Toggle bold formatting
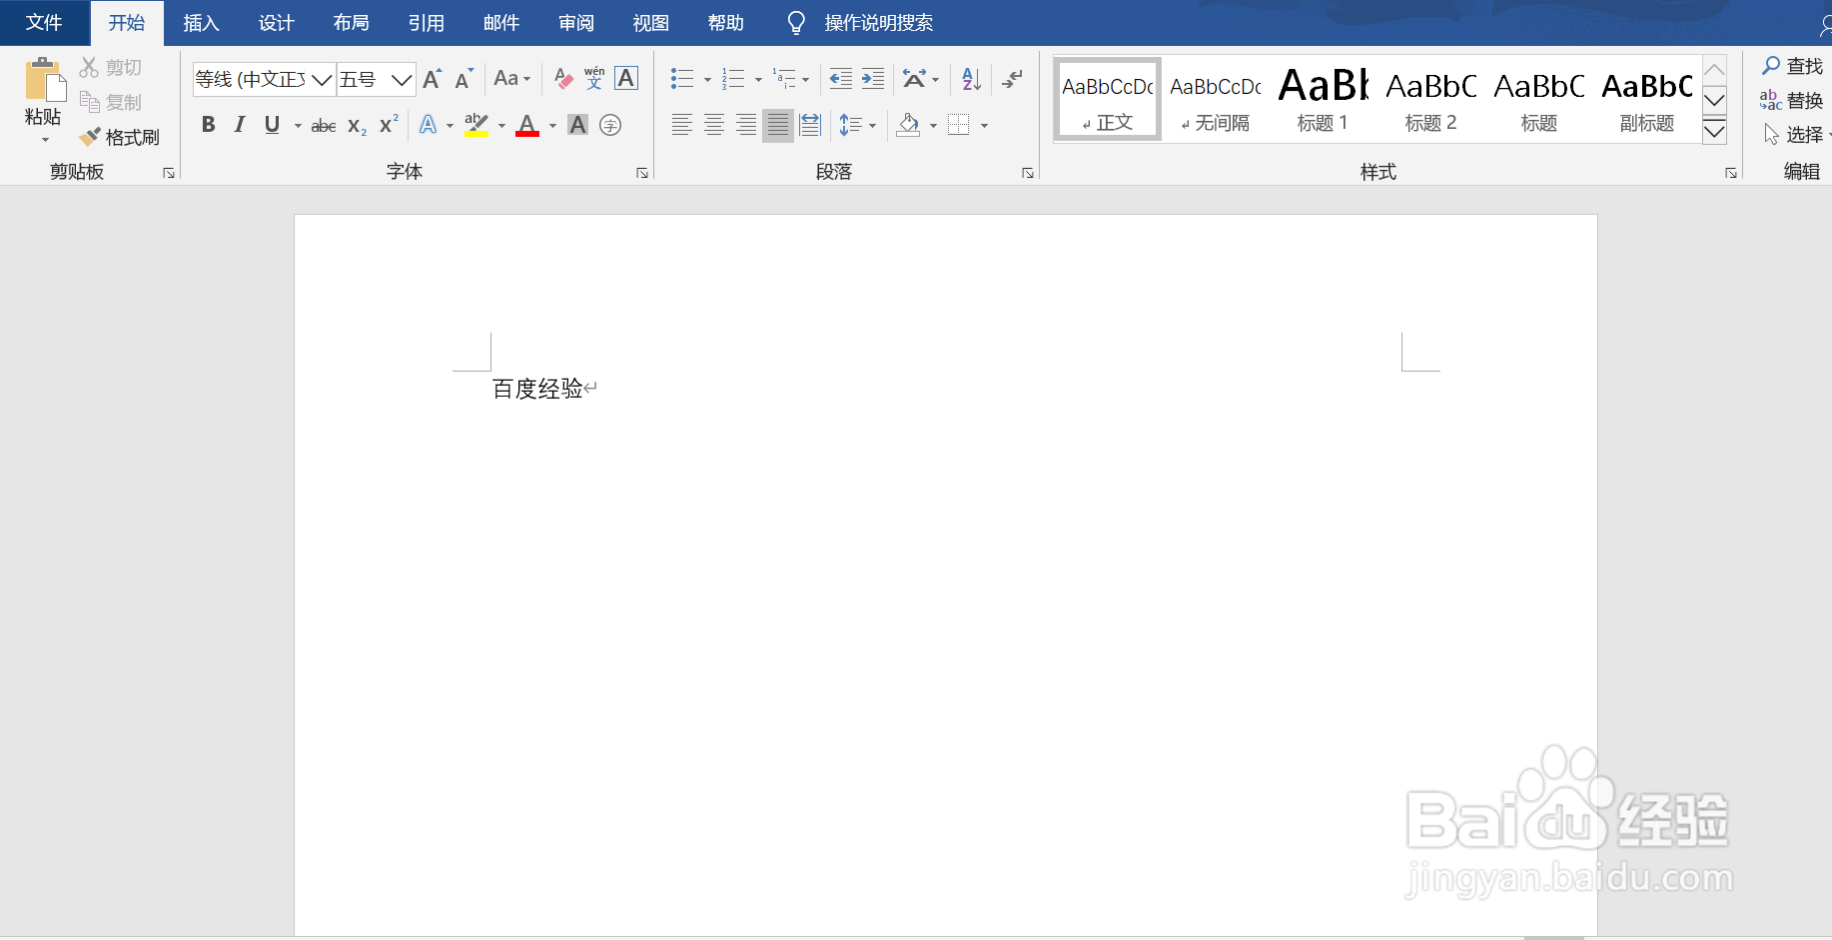The image size is (1832, 940). pyautogui.click(x=208, y=124)
